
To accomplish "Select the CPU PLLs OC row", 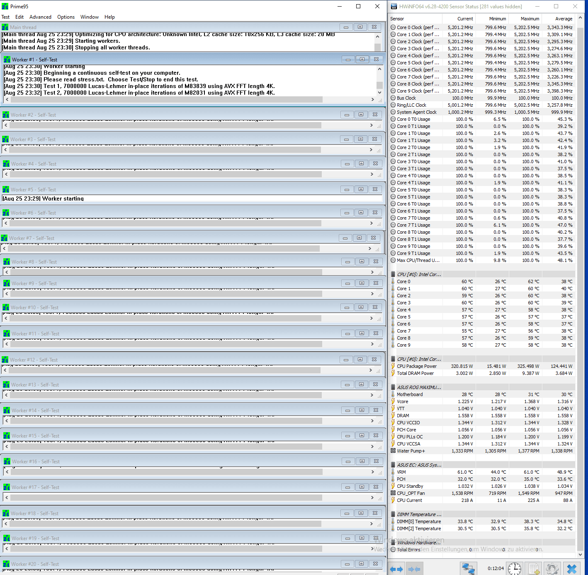I will tap(482, 437).
